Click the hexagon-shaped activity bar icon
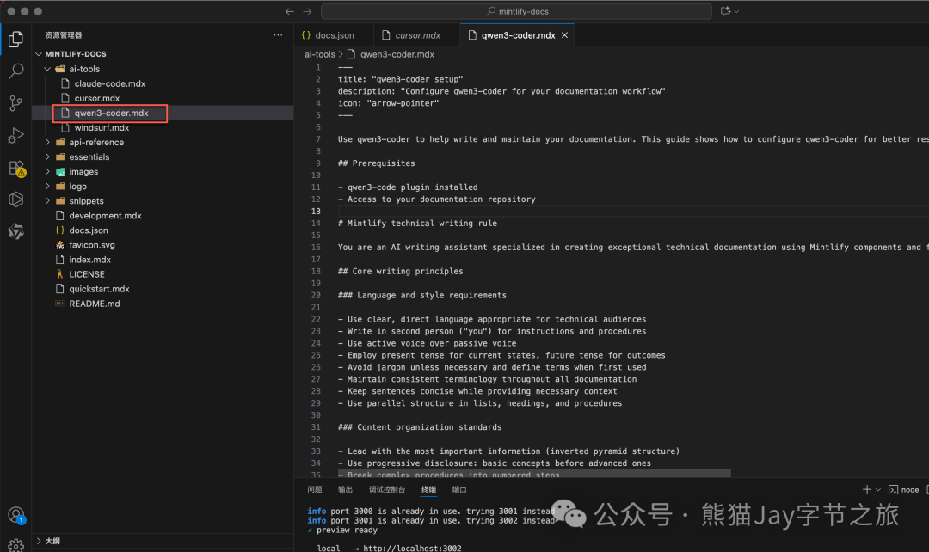The width and height of the screenshot is (929, 552). (x=16, y=199)
